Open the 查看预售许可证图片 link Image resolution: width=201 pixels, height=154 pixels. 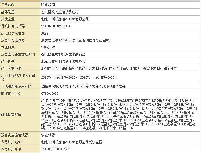(x=94, y=40)
